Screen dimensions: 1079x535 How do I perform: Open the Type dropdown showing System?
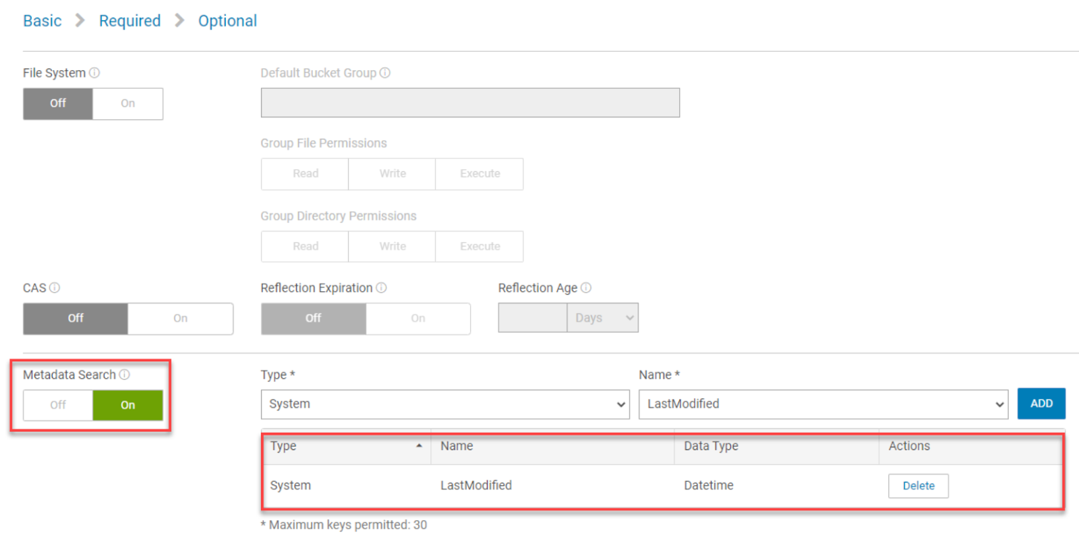pos(445,404)
